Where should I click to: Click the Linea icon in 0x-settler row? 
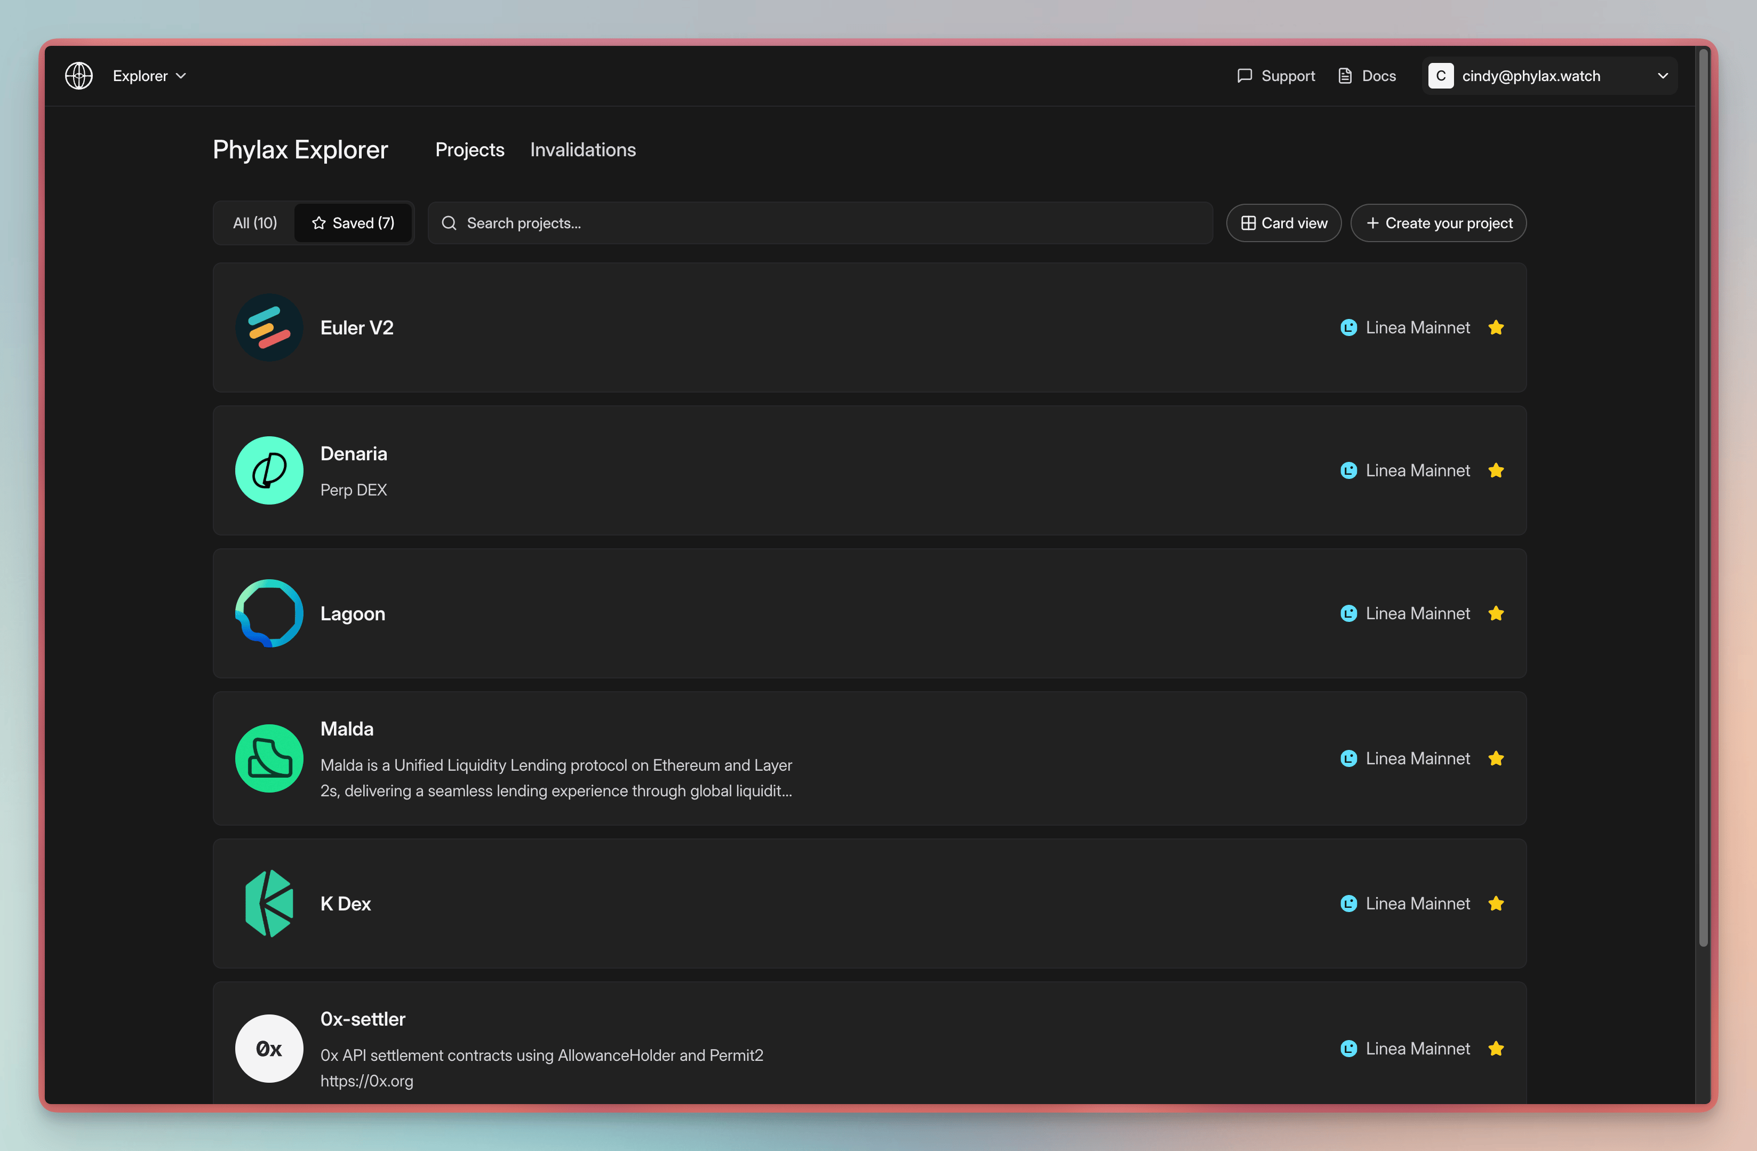pos(1348,1049)
